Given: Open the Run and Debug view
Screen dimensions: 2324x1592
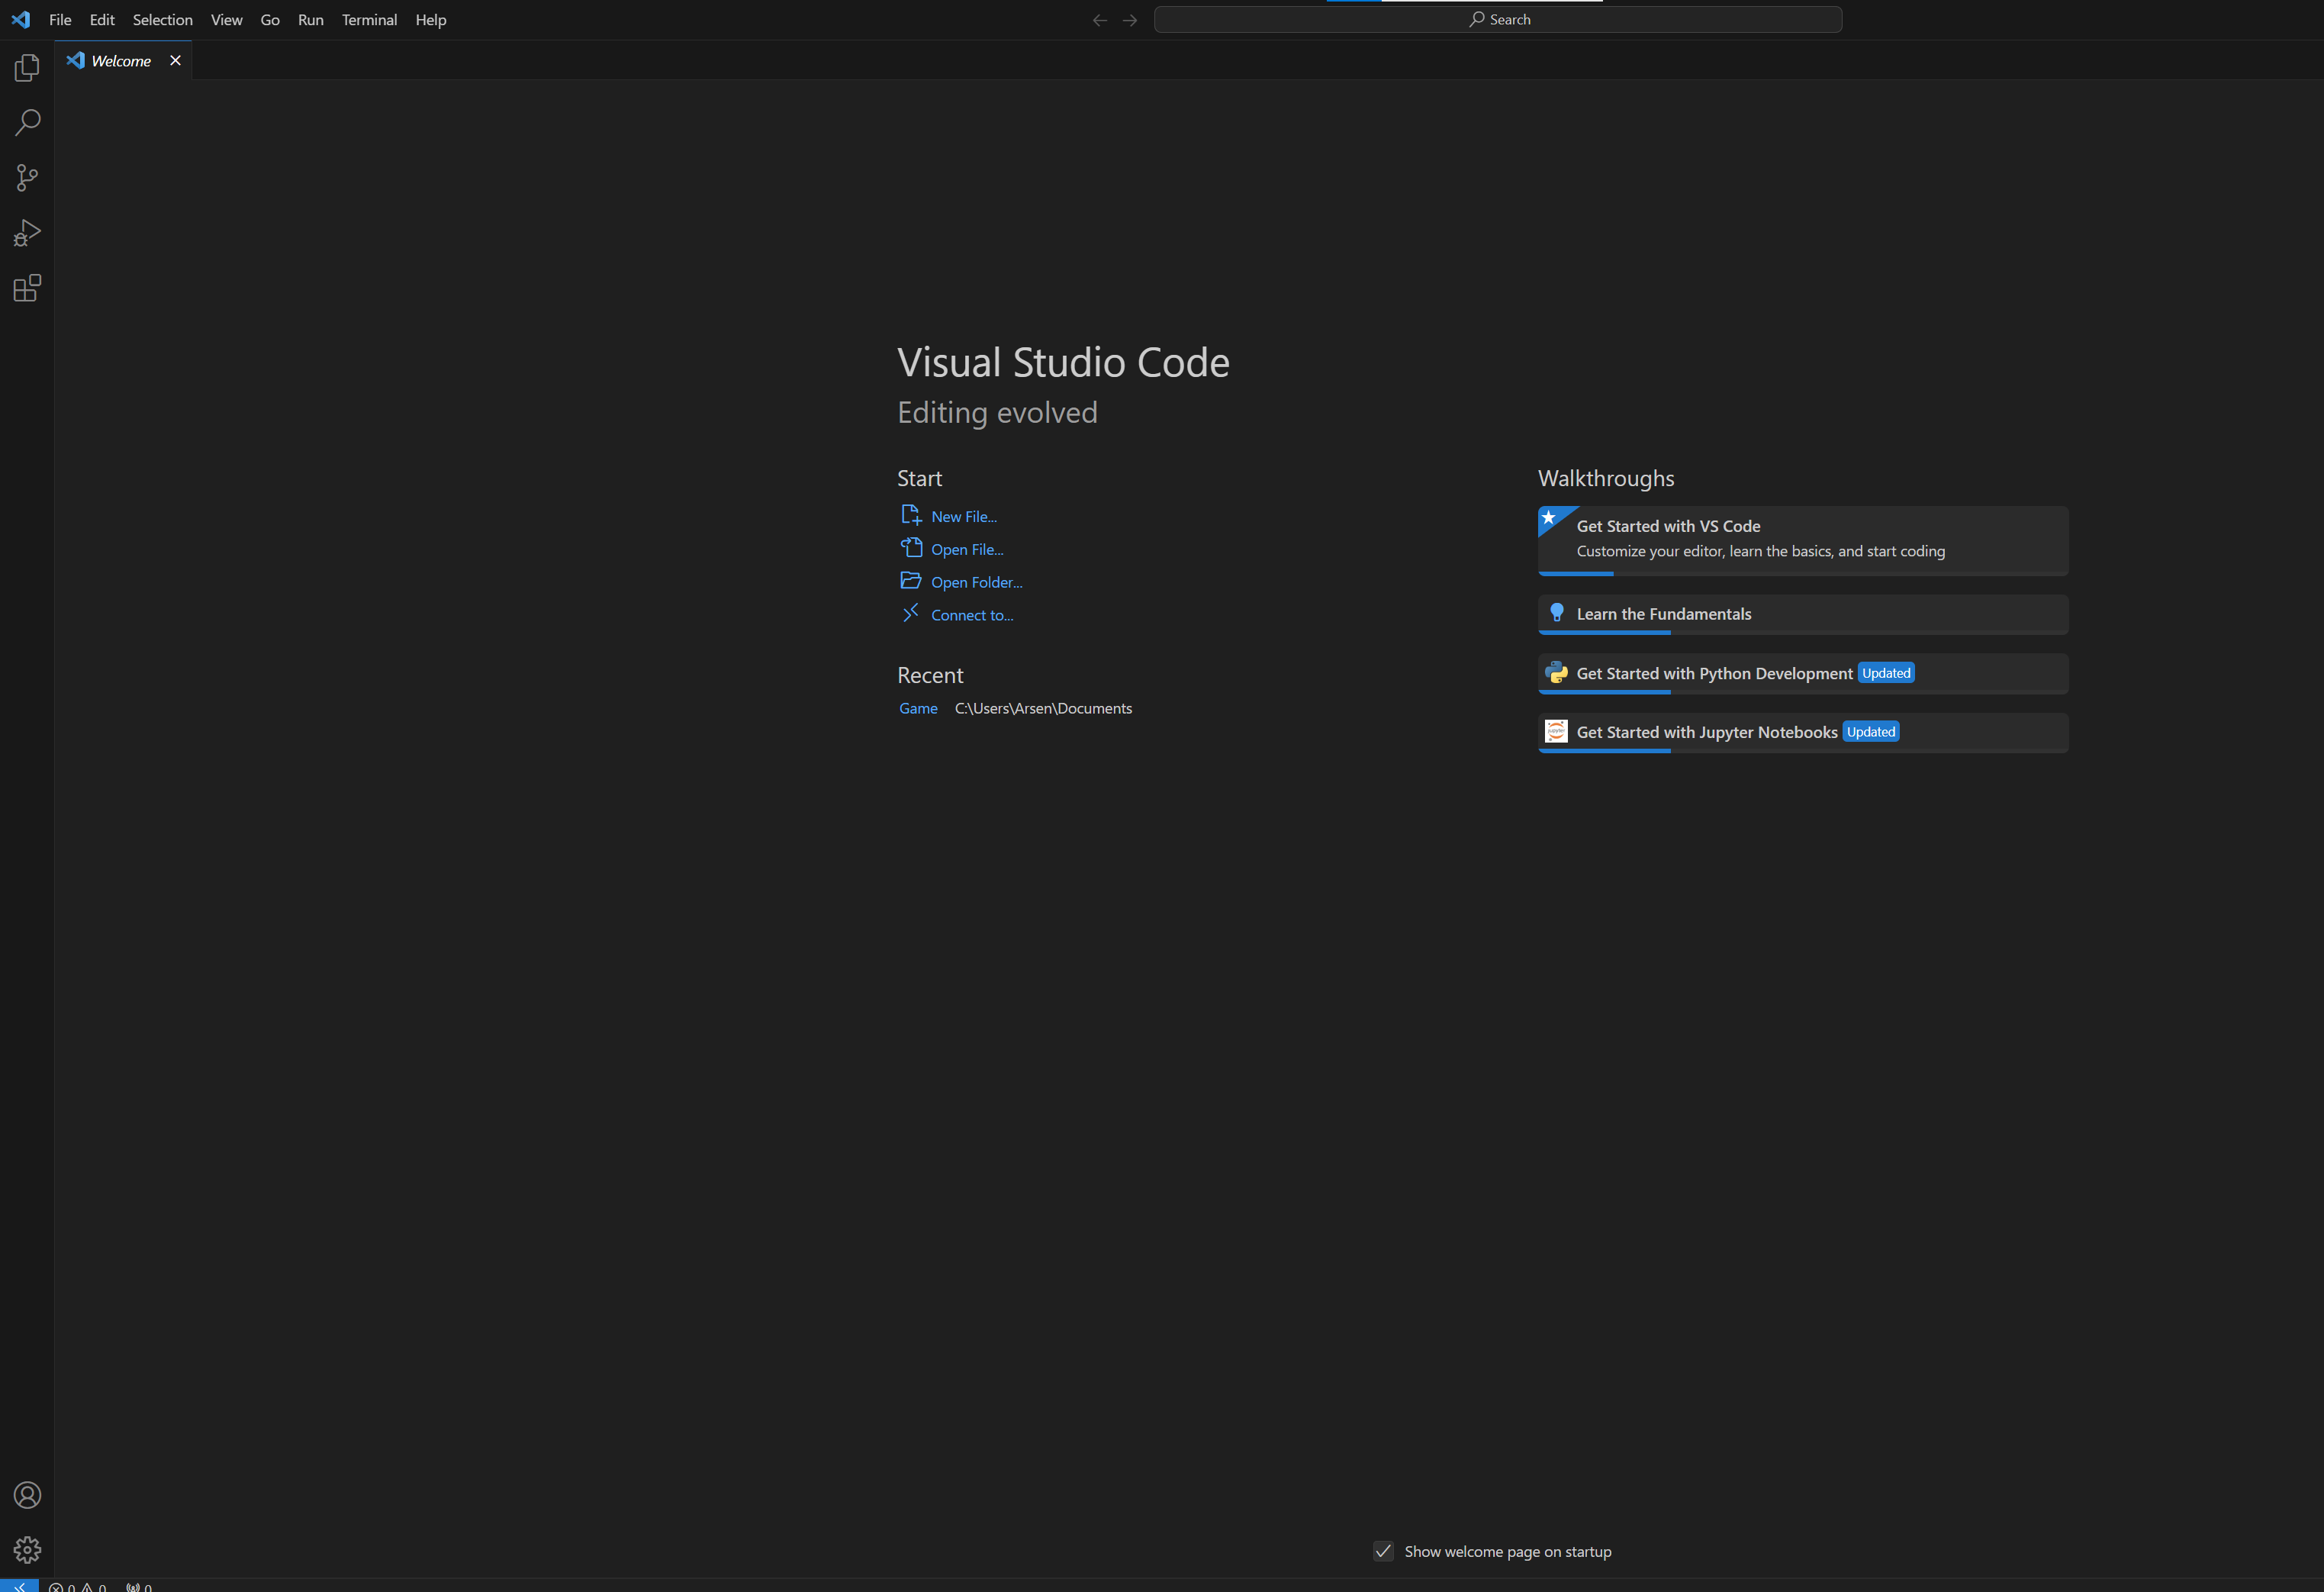Looking at the screenshot, I should tap(27, 233).
